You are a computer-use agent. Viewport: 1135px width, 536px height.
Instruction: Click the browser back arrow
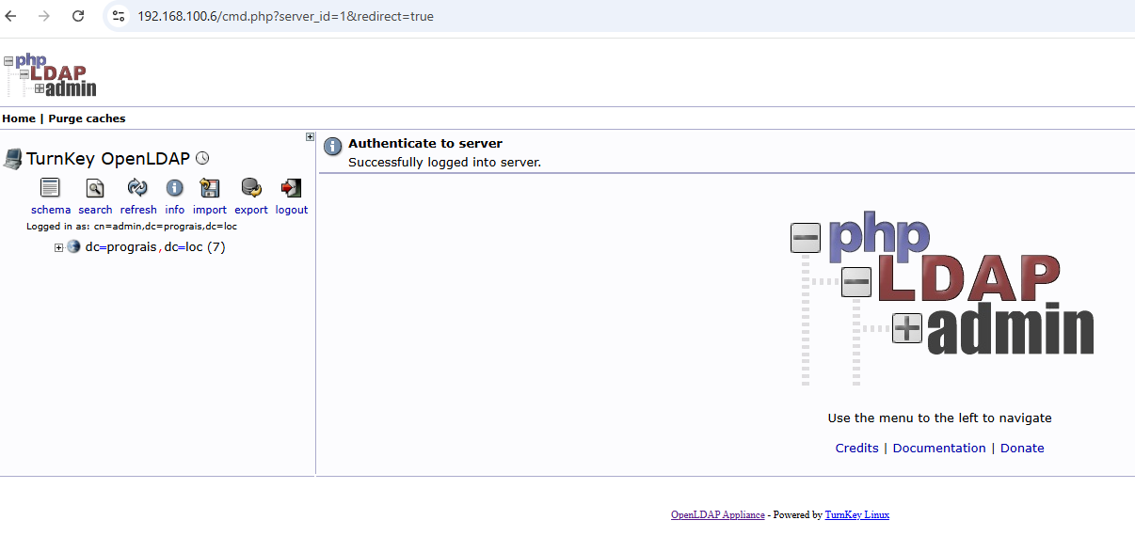[x=11, y=16]
